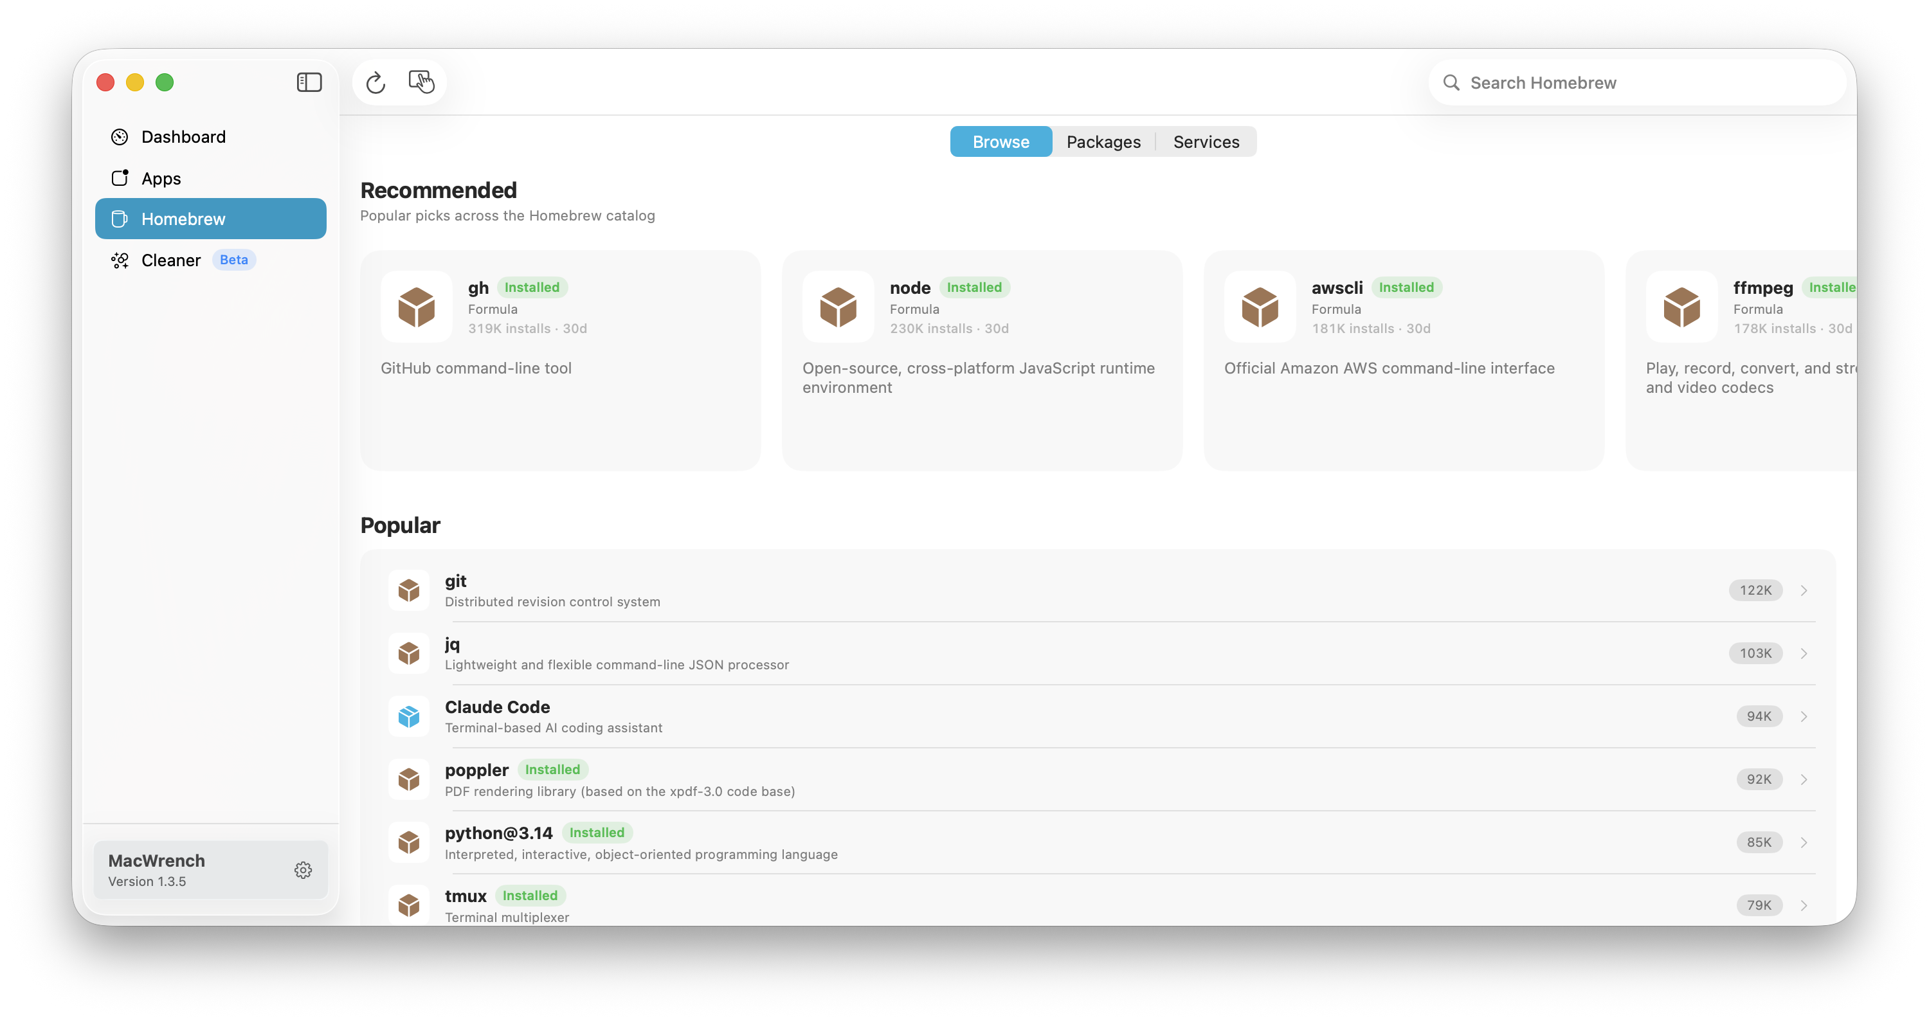Click the tmux package icon
The width and height of the screenshot is (1929, 1021).
409,905
